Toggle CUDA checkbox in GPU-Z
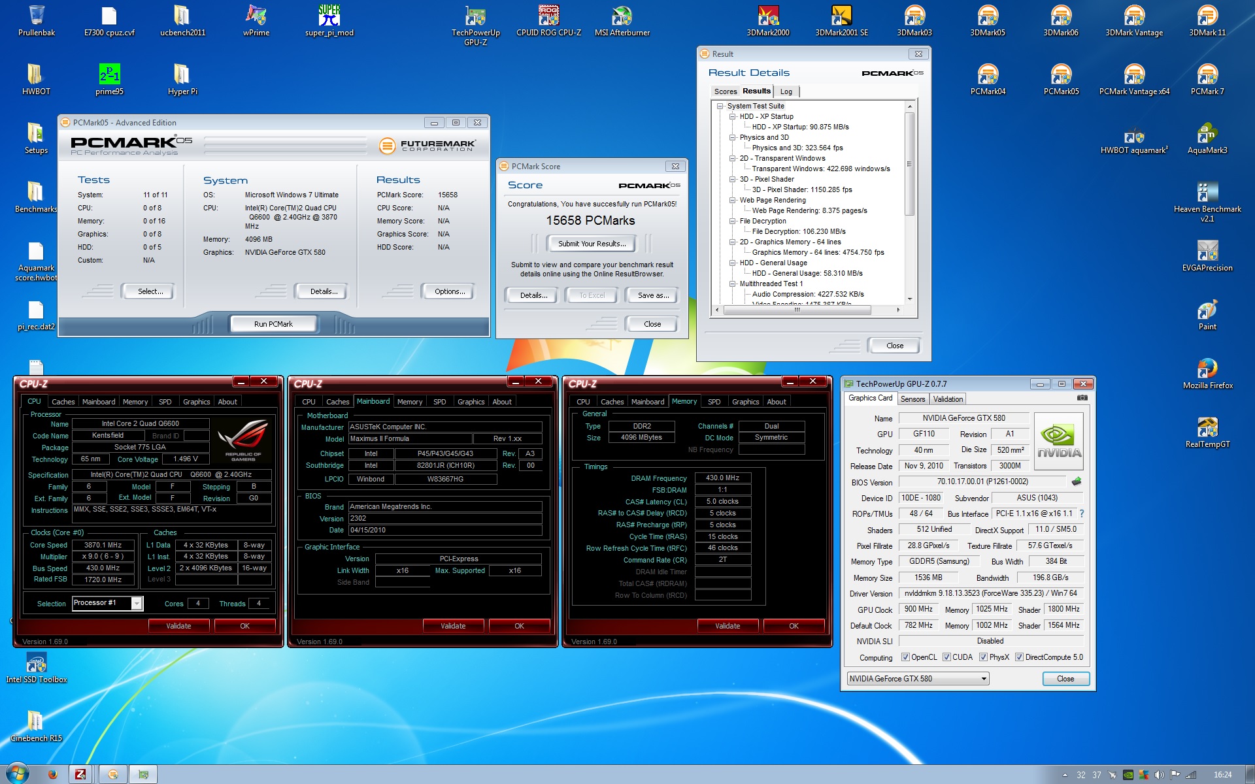Image resolution: width=1255 pixels, height=784 pixels. click(946, 657)
